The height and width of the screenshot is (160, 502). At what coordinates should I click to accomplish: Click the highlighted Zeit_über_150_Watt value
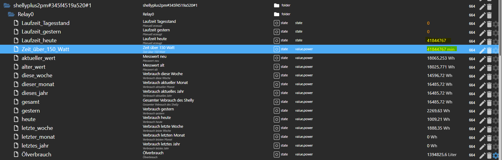click(441, 49)
